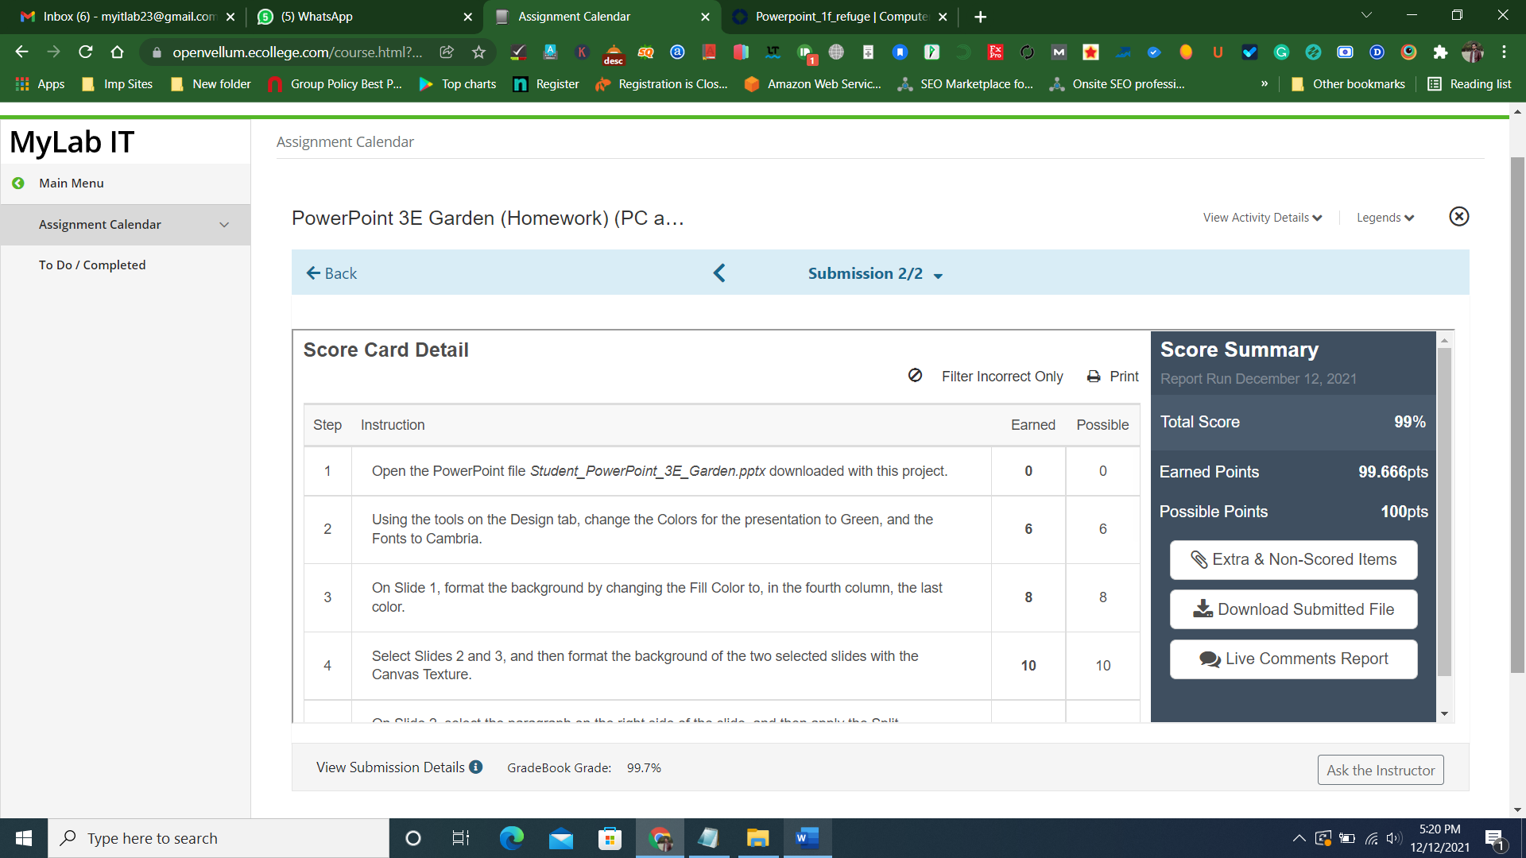Click the step 2 instruction text

tap(653, 529)
